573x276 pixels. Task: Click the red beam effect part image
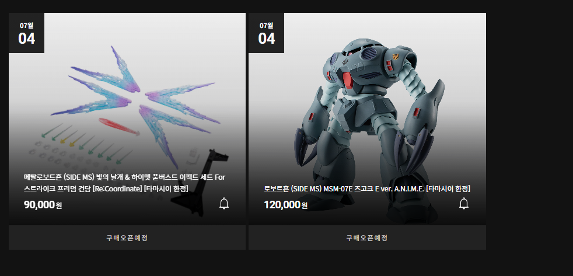tap(119, 127)
